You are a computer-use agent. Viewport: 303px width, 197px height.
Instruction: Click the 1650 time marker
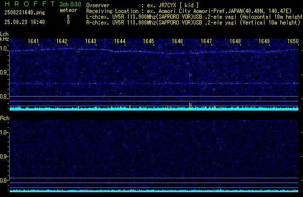pyautogui.click(x=293, y=41)
